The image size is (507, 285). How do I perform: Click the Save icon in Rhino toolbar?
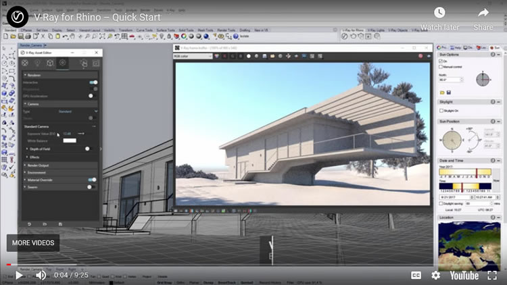click(x=21, y=36)
